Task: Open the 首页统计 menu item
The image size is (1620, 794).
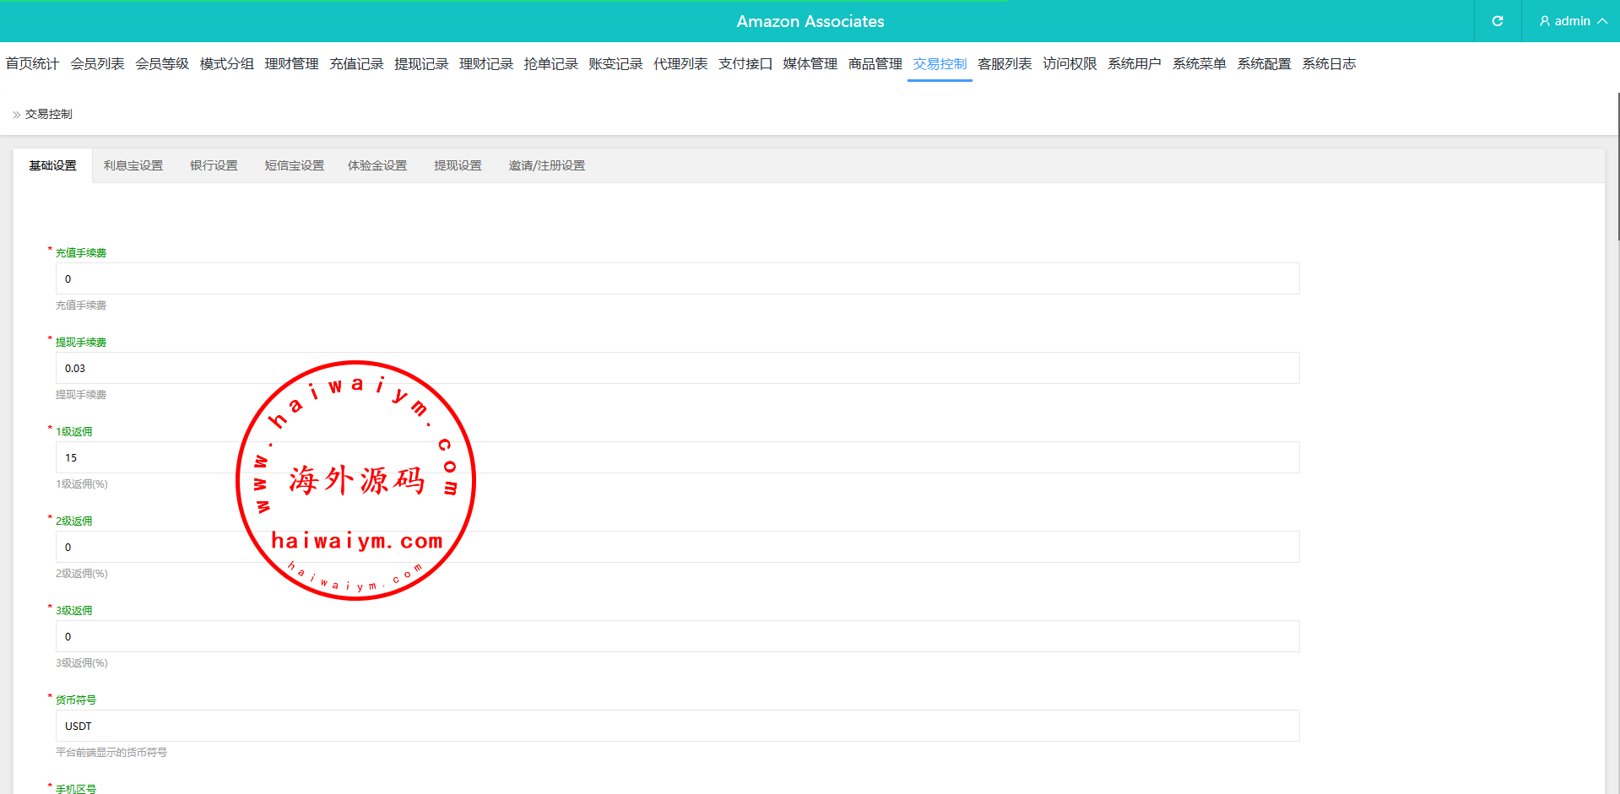Action: coord(32,64)
